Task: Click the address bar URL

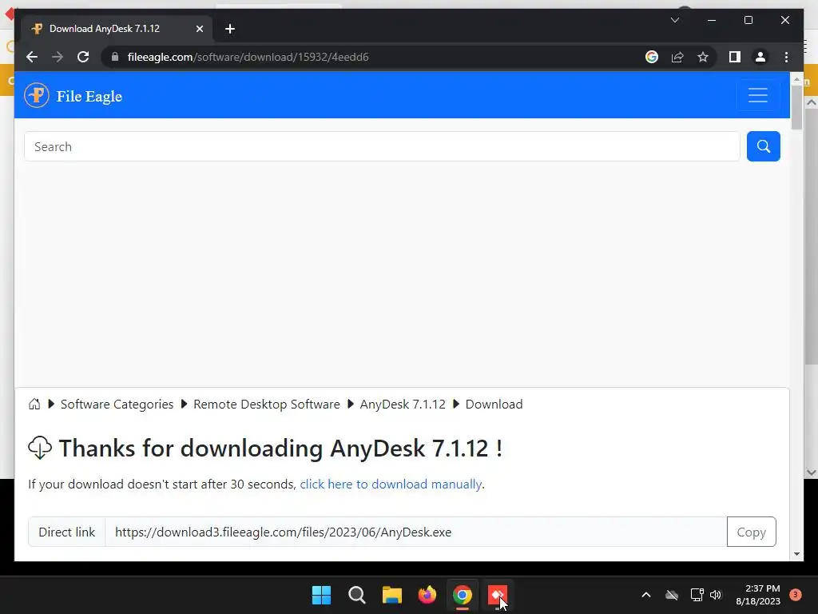Action: pyautogui.click(x=248, y=57)
